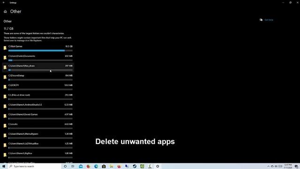Screen dimensions: 300x169
Task: Launch Steam from the taskbar
Action: (x=135, y=166)
